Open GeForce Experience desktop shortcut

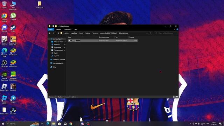point(4,76)
